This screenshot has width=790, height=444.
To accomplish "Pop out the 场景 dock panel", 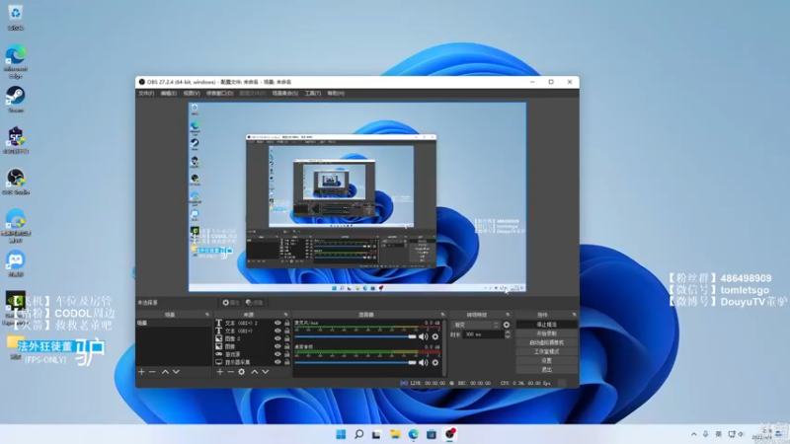I will (207, 315).
